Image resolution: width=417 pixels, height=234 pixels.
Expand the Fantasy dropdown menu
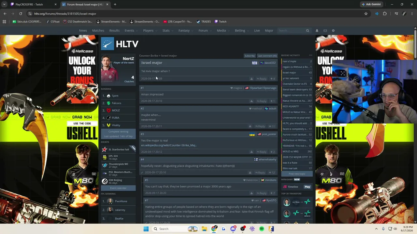coord(185,31)
